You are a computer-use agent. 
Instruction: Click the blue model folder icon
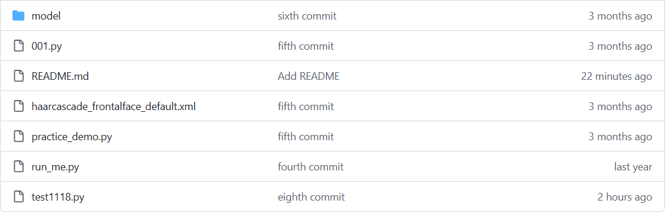18,16
